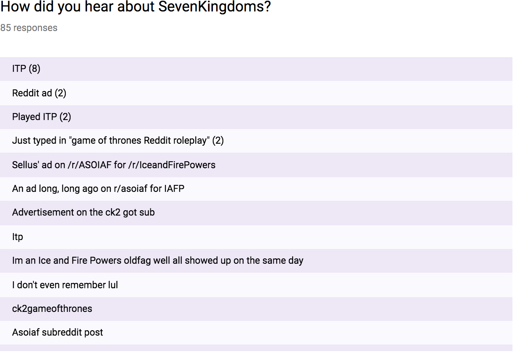Click the 'Asoiaf subreddit post' response
The image size is (519, 356).
(256, 333)
